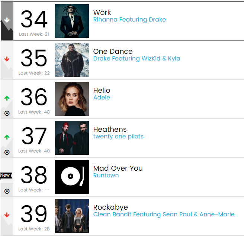The height and width of the screenshot is (236, 244).
Task: Click the red down arrow beside rank 35
Action: click(7, 59)
